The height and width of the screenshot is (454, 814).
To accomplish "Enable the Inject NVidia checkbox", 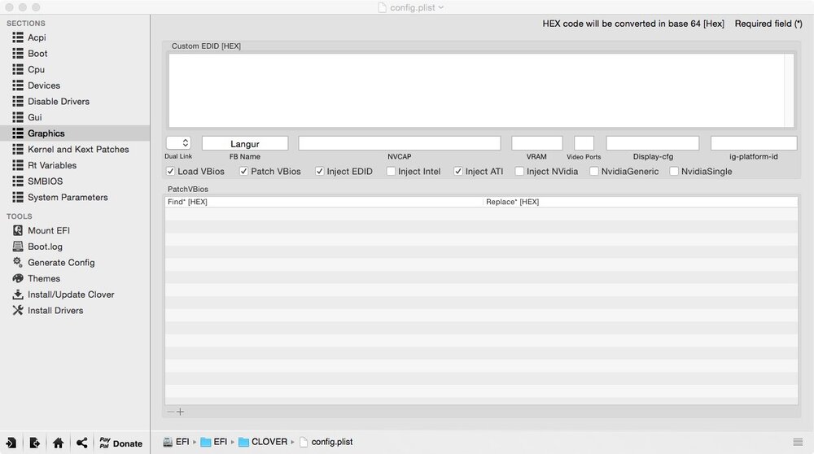I will [519, 172].
